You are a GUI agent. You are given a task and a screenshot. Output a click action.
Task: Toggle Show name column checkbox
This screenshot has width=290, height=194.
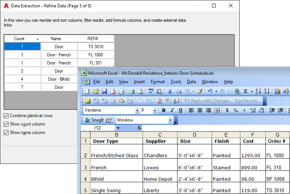pos(6,133)
